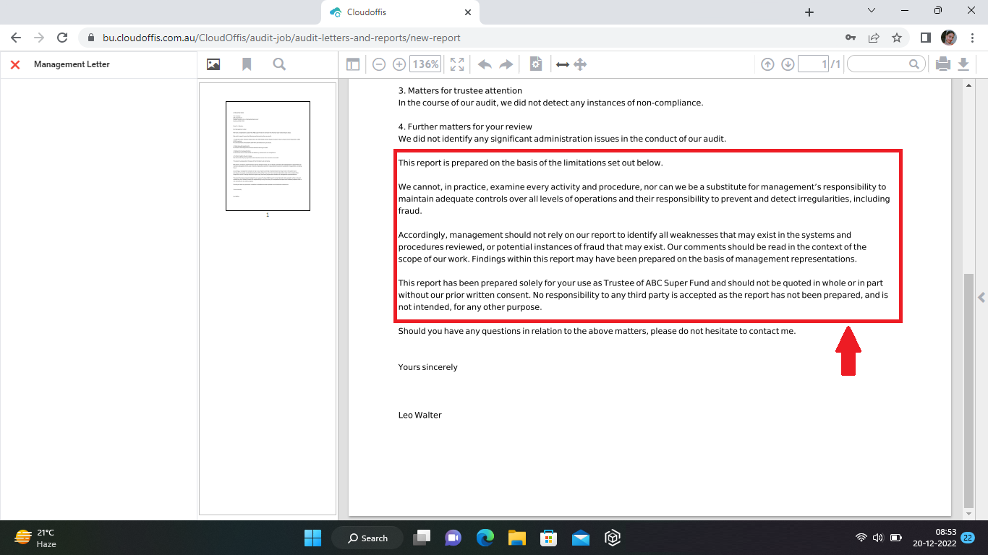Viewport: 988px width, 555px height.
Task: Zoom out with the minus button
Action: coord(379,64)
